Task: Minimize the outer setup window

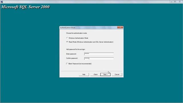Action: tap(171, 2)
